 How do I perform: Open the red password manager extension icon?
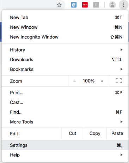coord(85,5)
